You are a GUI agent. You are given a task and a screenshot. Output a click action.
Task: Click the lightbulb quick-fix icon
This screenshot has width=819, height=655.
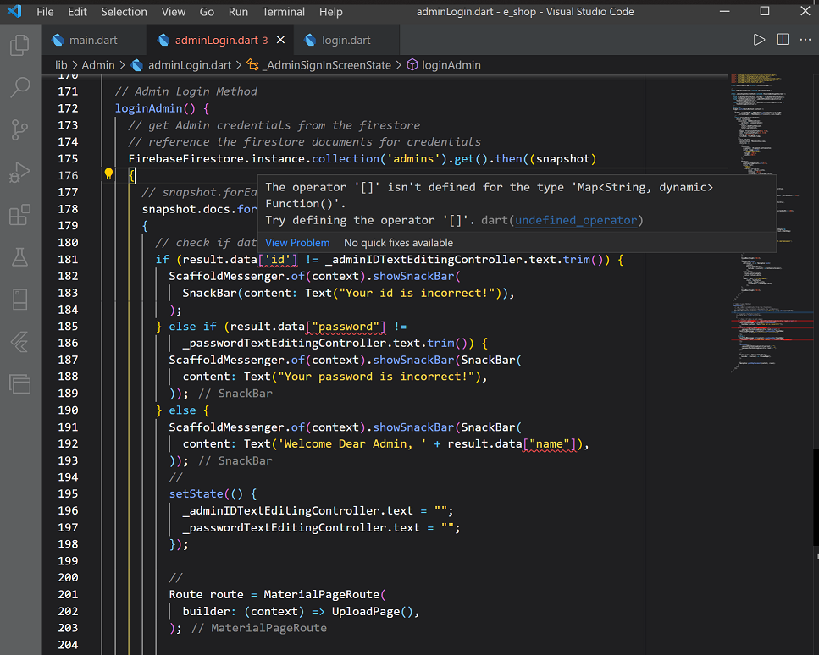108,174
